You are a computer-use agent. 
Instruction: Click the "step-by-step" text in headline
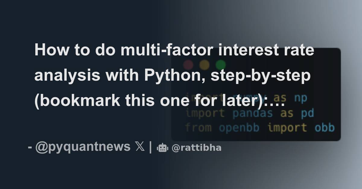(261, 75)
